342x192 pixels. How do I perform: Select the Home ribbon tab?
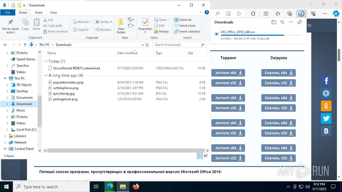click(x=23, y=13)
